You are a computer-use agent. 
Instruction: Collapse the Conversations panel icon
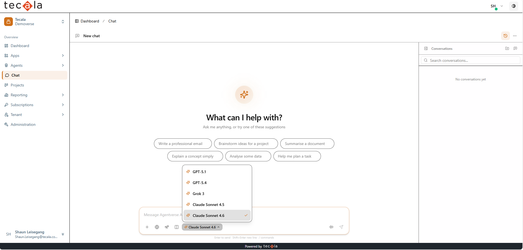click(426, 48)
